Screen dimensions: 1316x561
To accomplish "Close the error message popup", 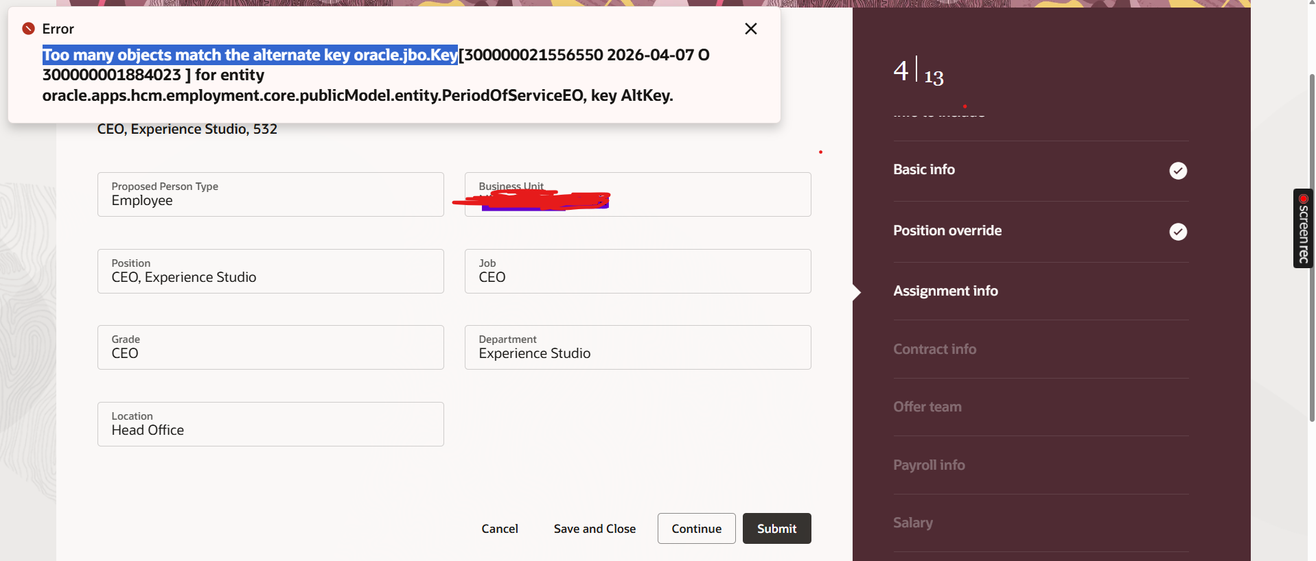I will coord(751,29).
